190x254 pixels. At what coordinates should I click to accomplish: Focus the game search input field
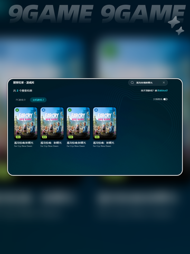(x=148, y=82)
